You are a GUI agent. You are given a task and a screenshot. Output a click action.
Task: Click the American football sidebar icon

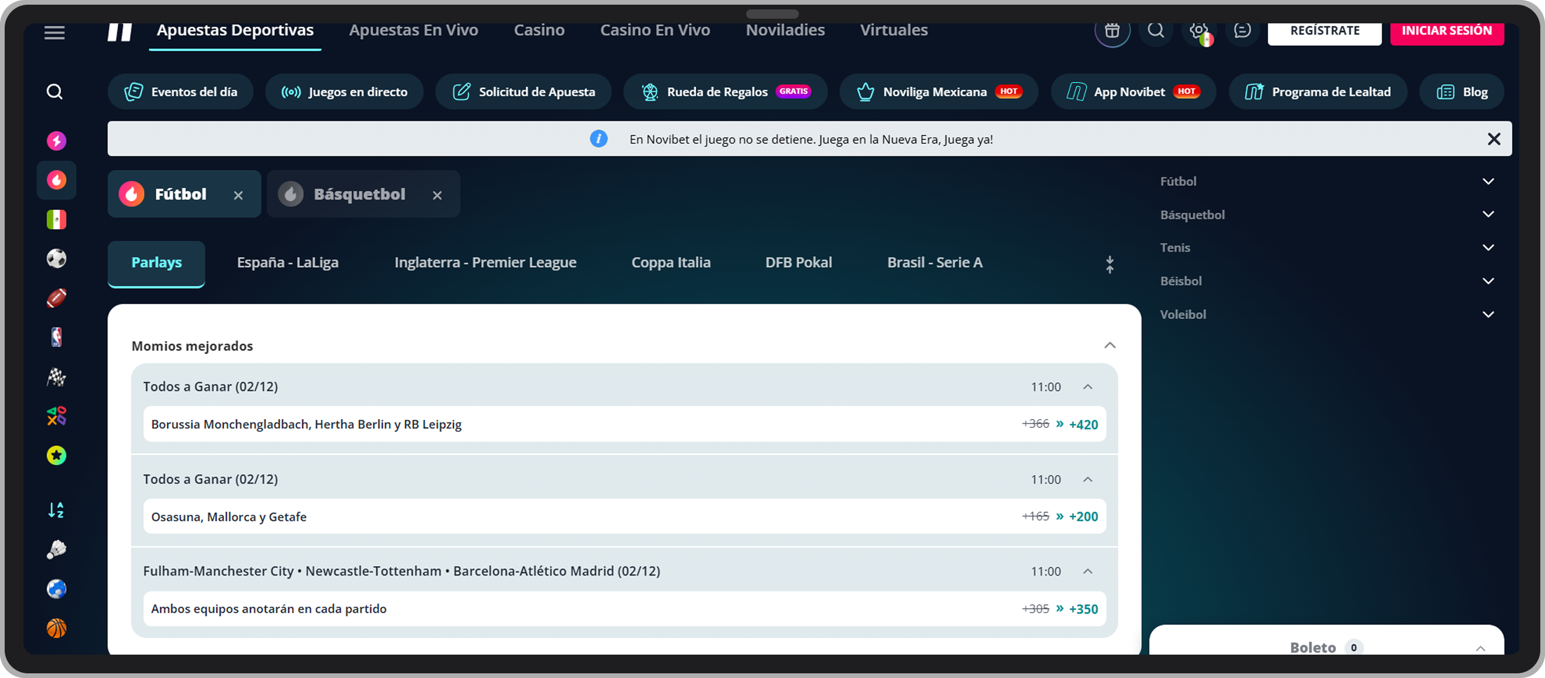(56, 298)
